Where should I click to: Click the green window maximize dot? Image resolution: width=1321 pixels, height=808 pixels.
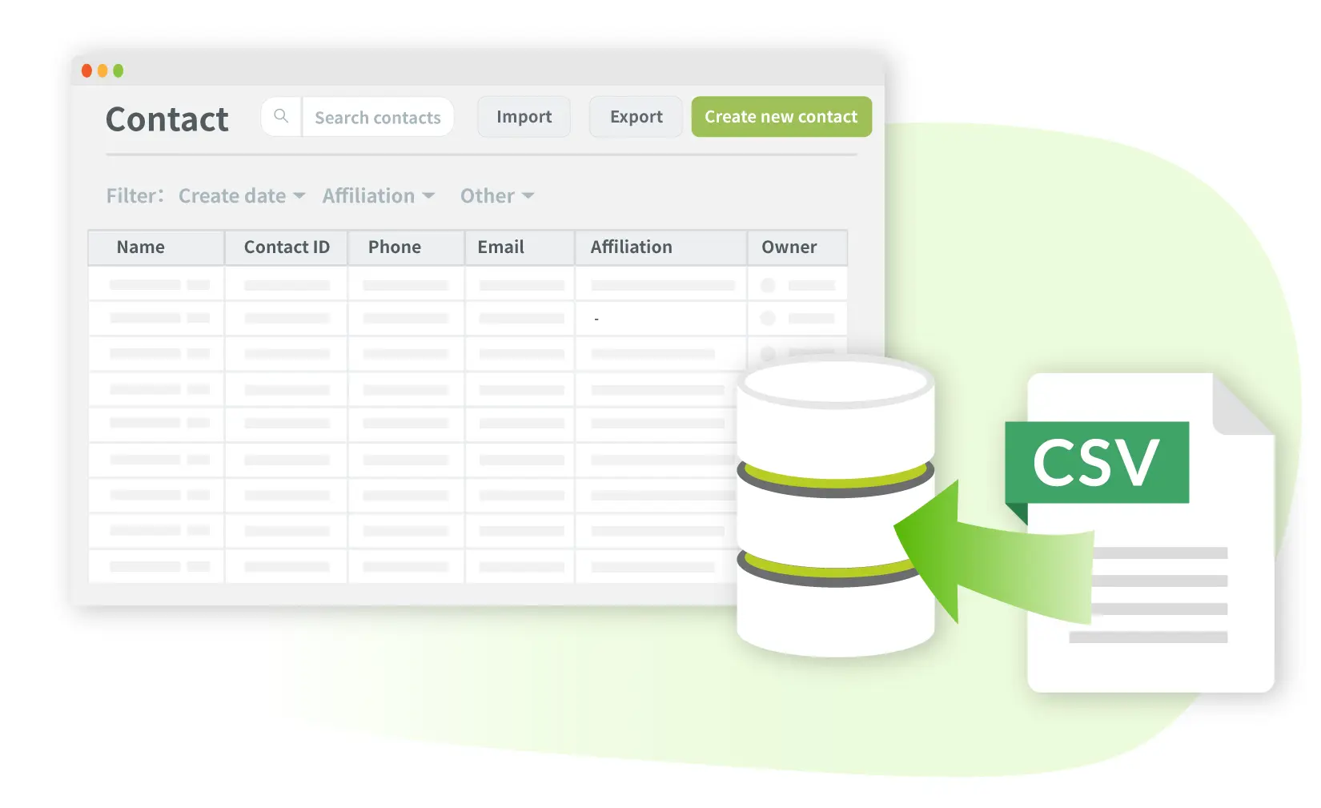[x=118, y=71]
